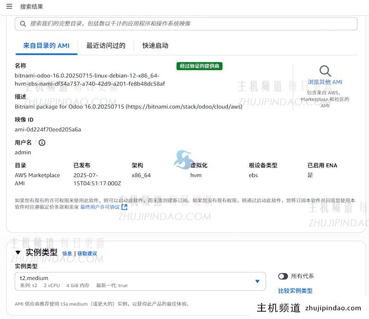Image resolution: width=369 pixels, height=319 pixels.
Task: Click the t3a.medium vendor recommendation note
Action: 102,304
